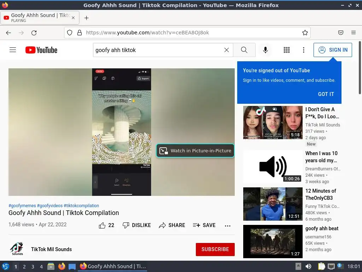The image size is (362, 272).
Task: Click the SIGN IN button
Action: click(x=333, y=50)
